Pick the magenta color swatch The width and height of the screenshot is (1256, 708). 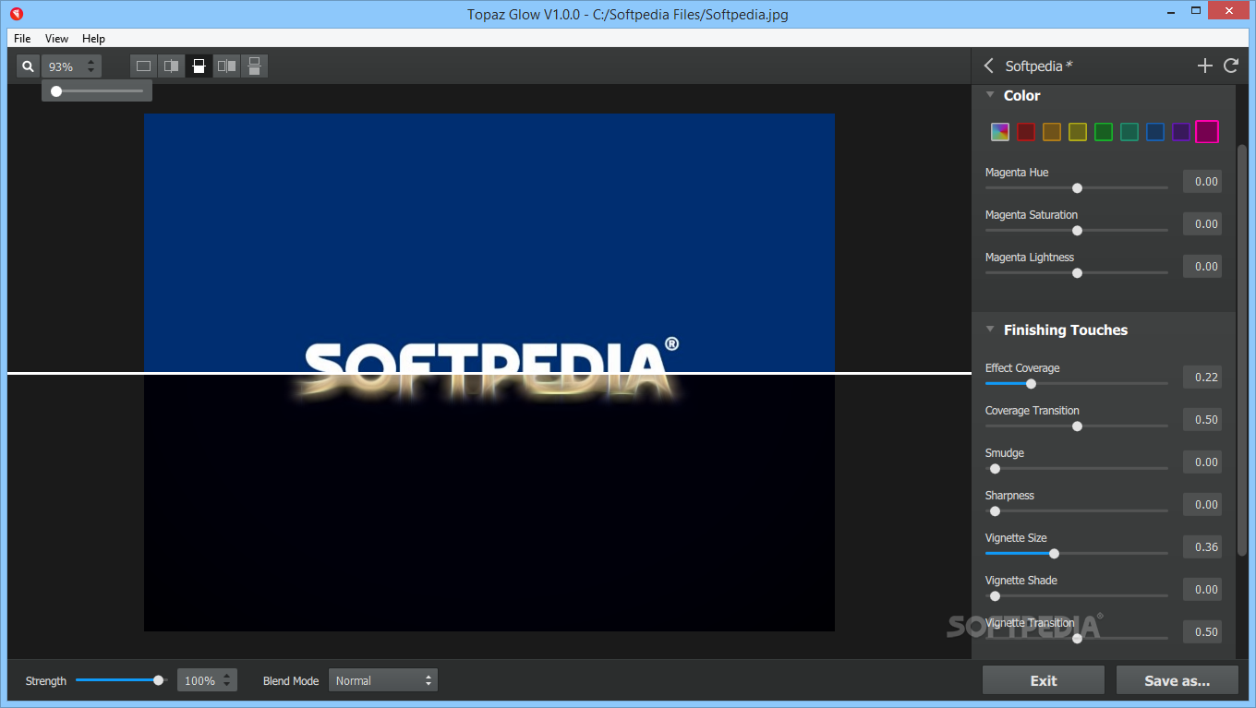pos(1207,132)
